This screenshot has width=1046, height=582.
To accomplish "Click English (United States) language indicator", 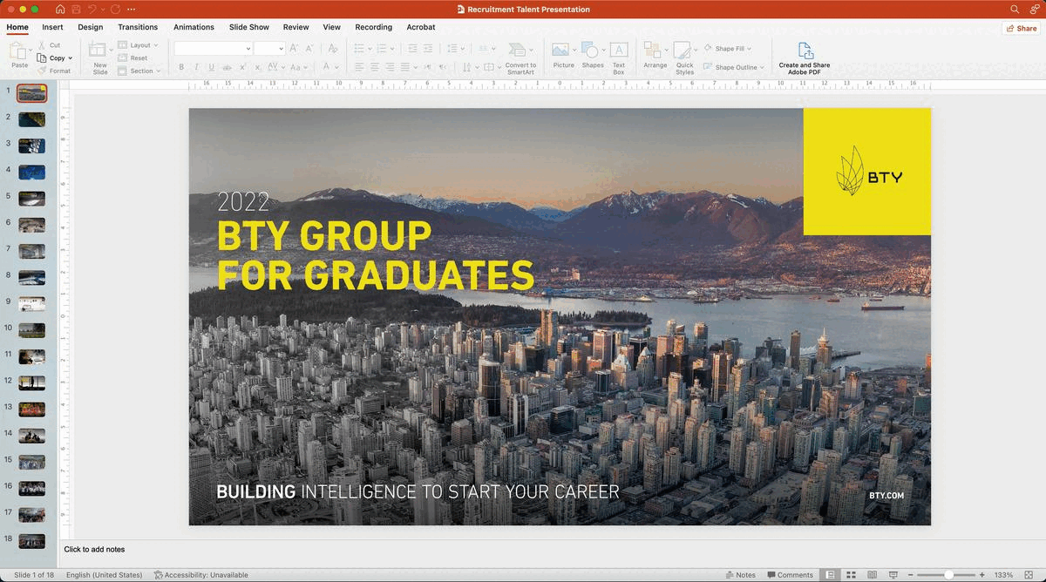I will coord(104,575).
